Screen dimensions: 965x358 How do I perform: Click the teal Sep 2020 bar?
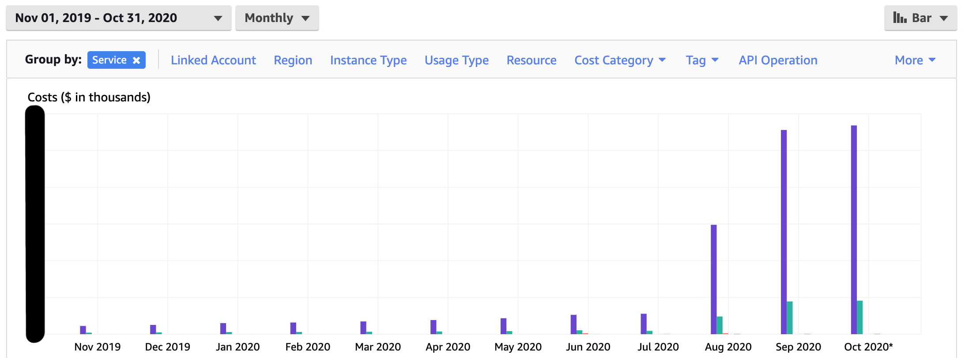click(790, 317)
